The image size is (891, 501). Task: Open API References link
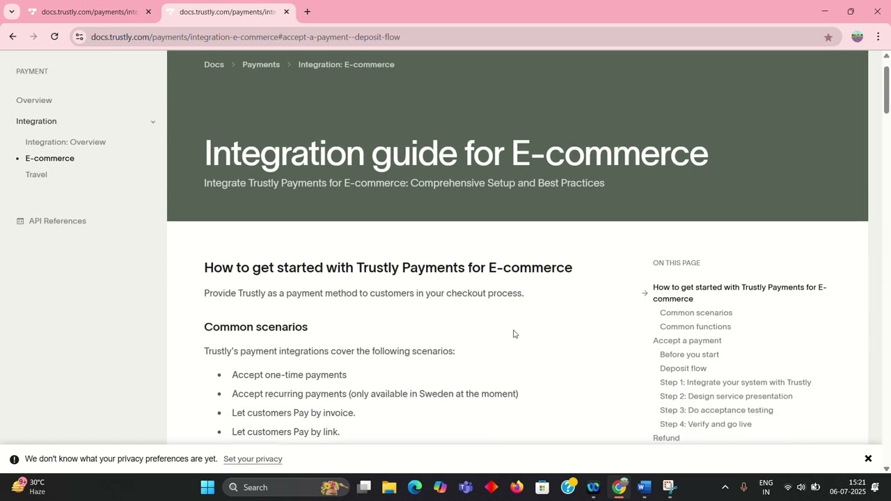click(x=58, y=221)
